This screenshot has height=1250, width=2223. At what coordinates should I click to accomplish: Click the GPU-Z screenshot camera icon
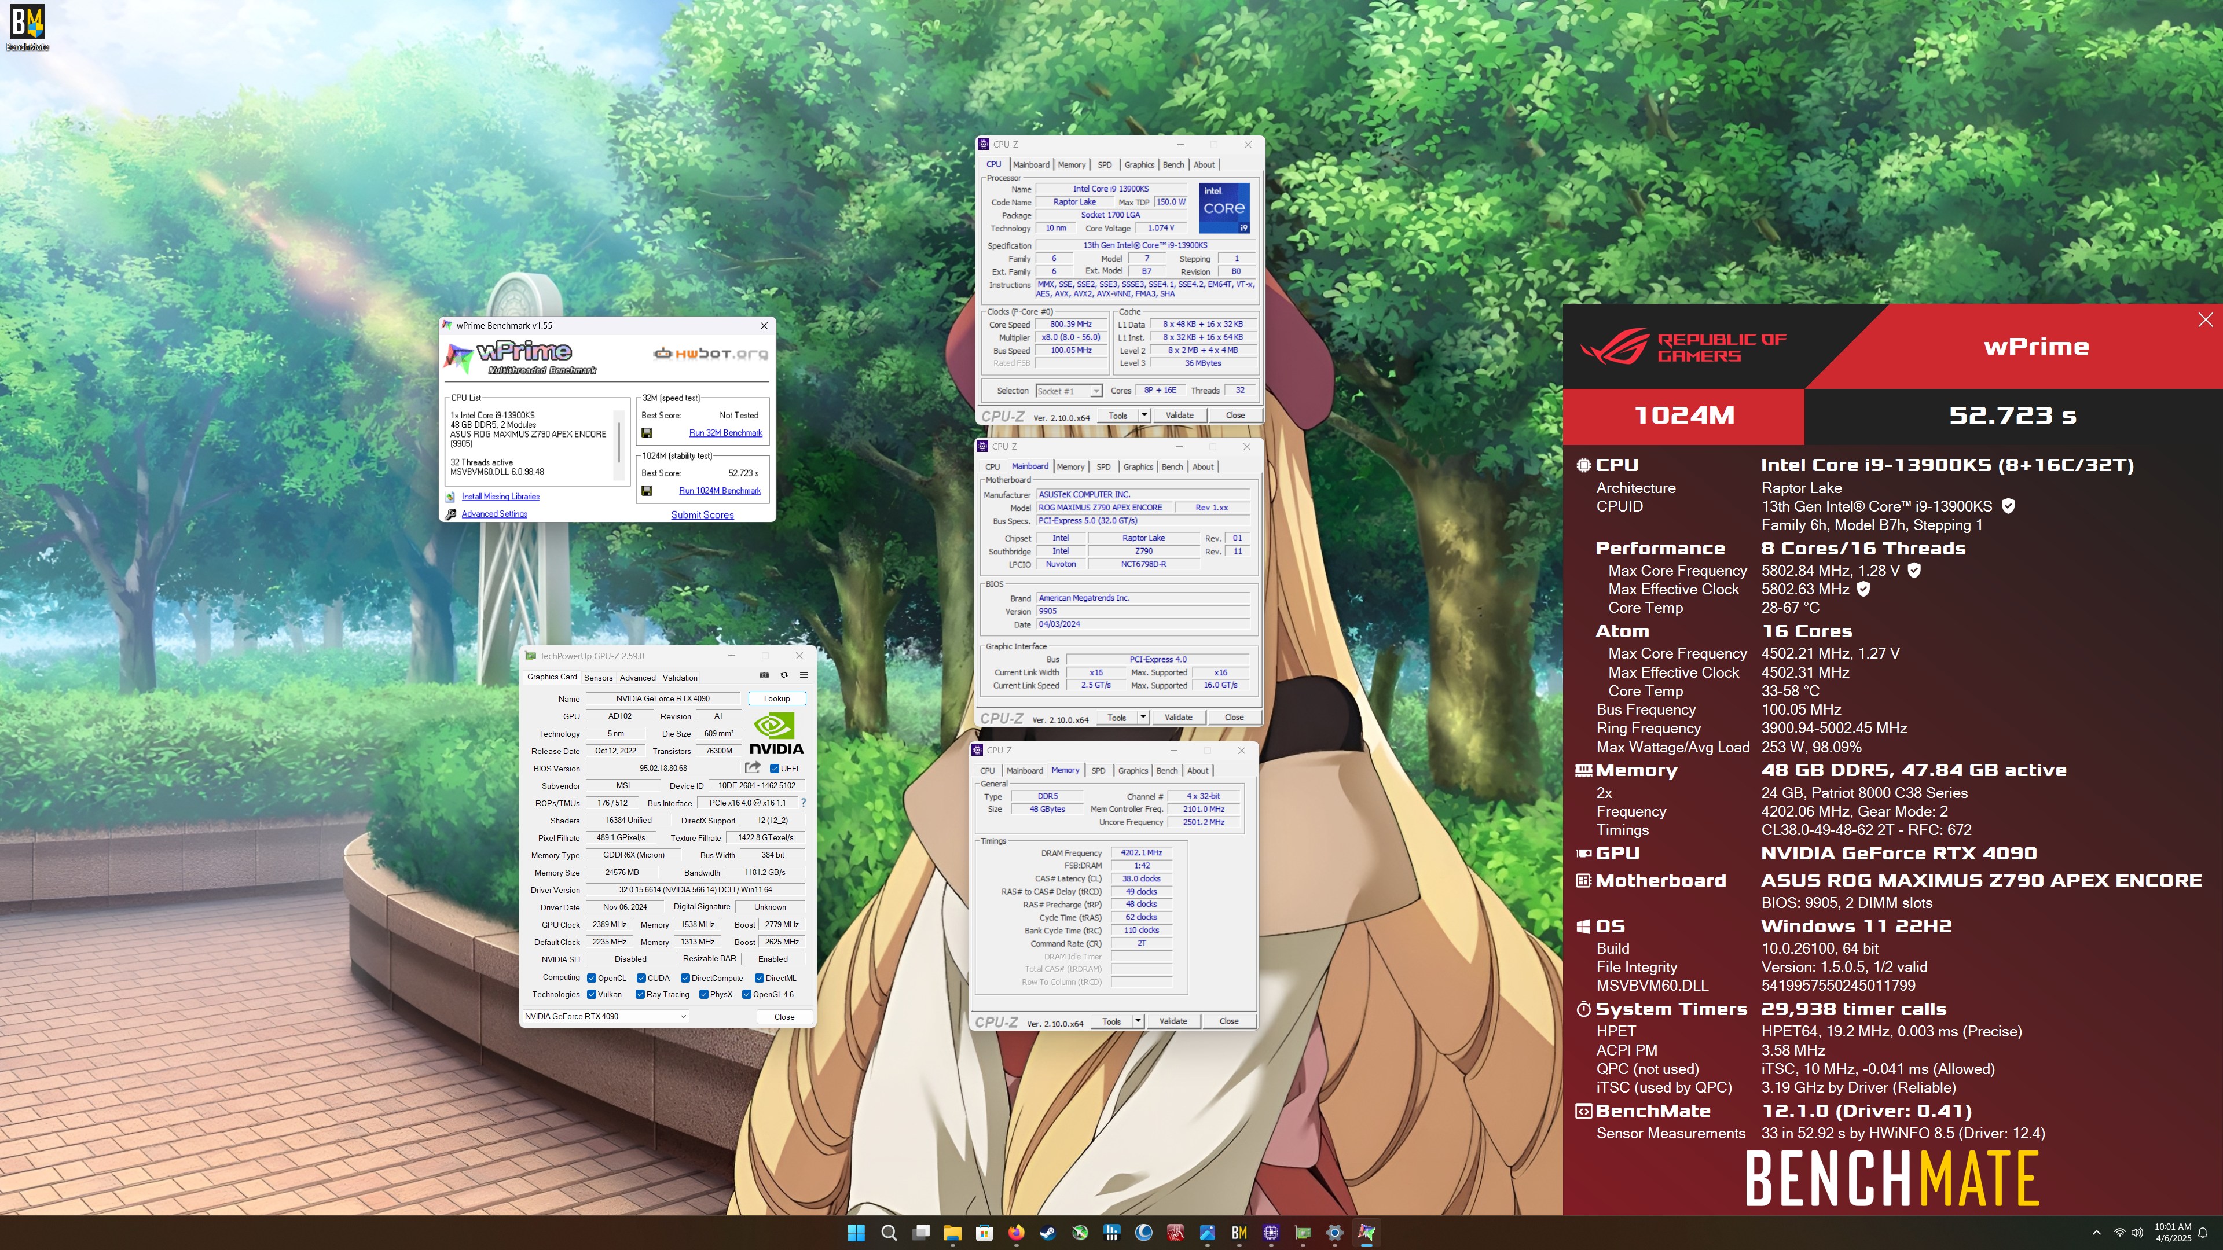point(764,675)
